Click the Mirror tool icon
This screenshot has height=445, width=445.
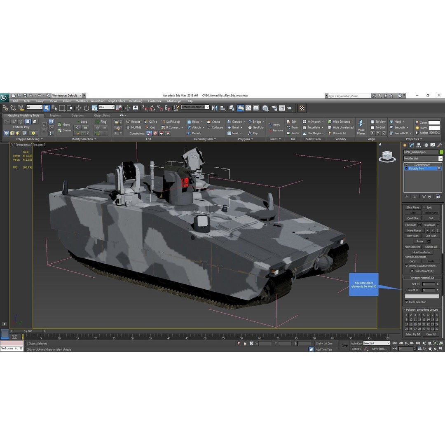[x=215, y=108]
